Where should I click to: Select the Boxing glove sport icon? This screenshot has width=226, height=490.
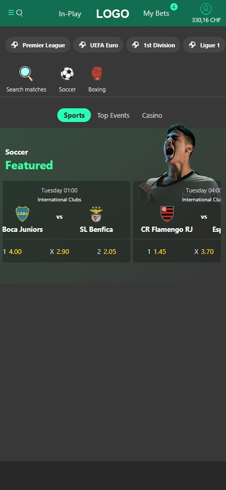(x=97, y=74)
